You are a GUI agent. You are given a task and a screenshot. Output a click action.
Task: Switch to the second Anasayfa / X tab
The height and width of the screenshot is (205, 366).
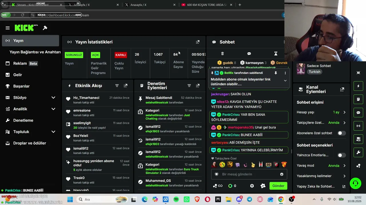tap(149, 5)
